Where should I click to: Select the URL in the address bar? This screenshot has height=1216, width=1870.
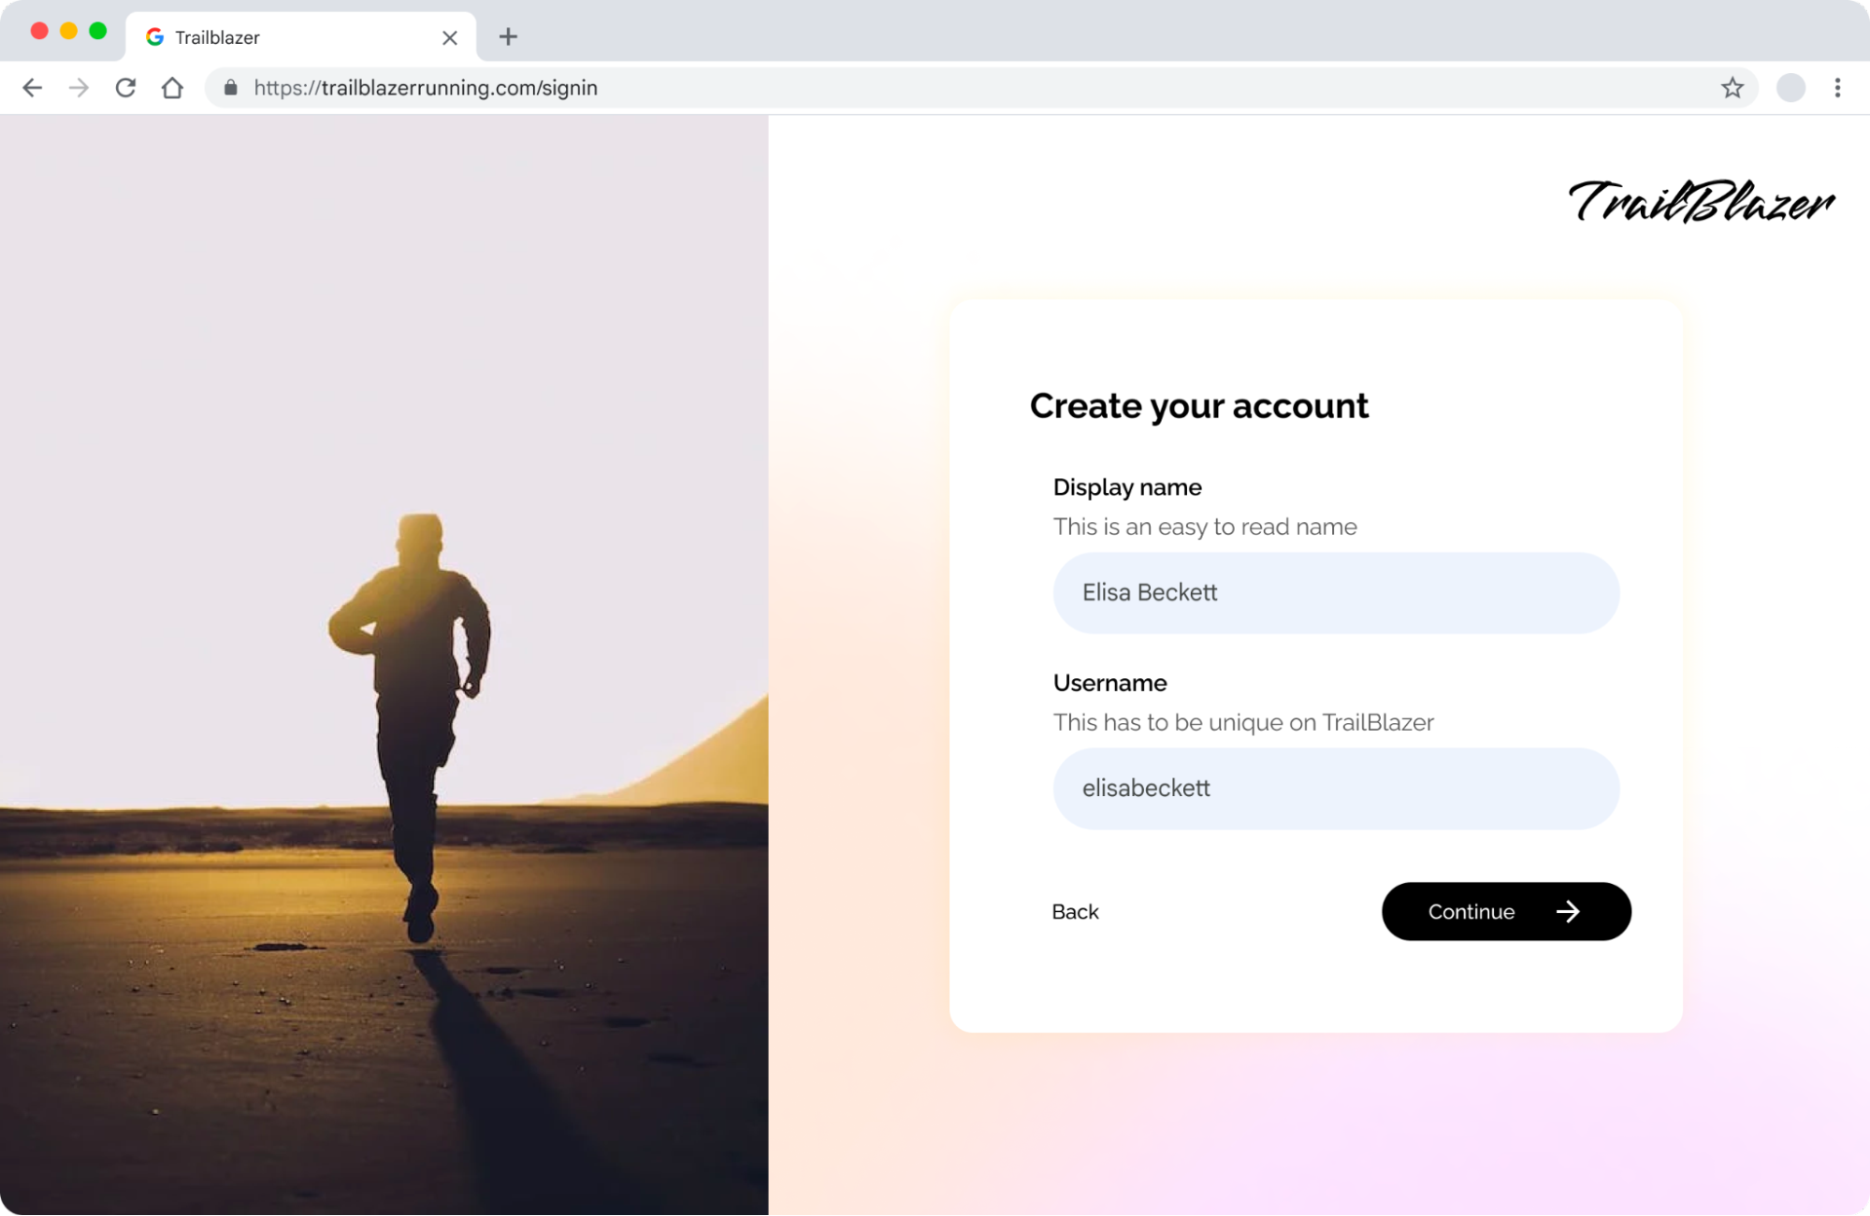(x=426, y=87)
